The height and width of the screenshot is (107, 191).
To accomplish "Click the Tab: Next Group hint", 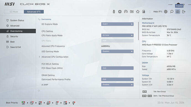I will coord(159,92).
